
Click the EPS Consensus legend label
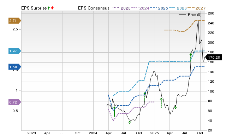94,8
